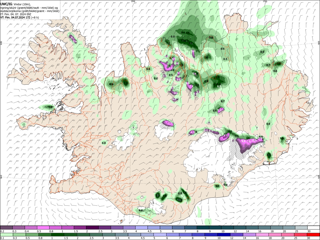Select the darkest green 1 swatch in the rain scale
This screenshot has height=240, width=320.
pos(57,234)
